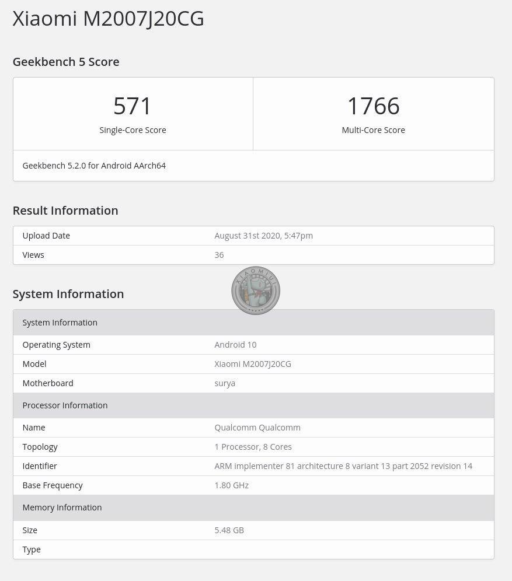
Task: Click the 'Processor Information' header row
Action: point(253,405)
